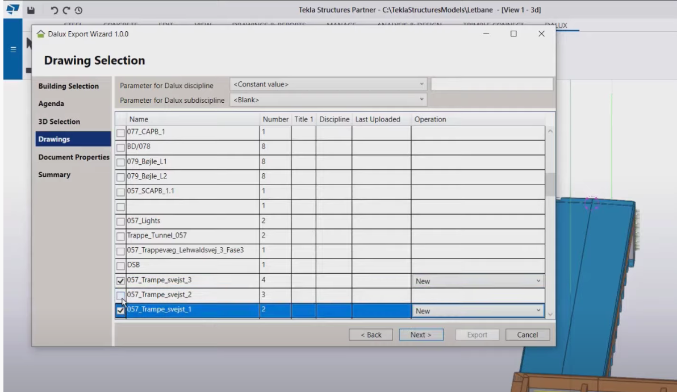Switch to the Building Selection step
677x392 pixels.
point(69,86)
